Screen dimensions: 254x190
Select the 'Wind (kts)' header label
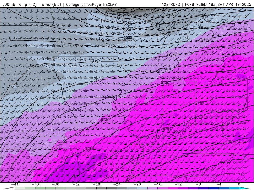(x=51, y=4)
